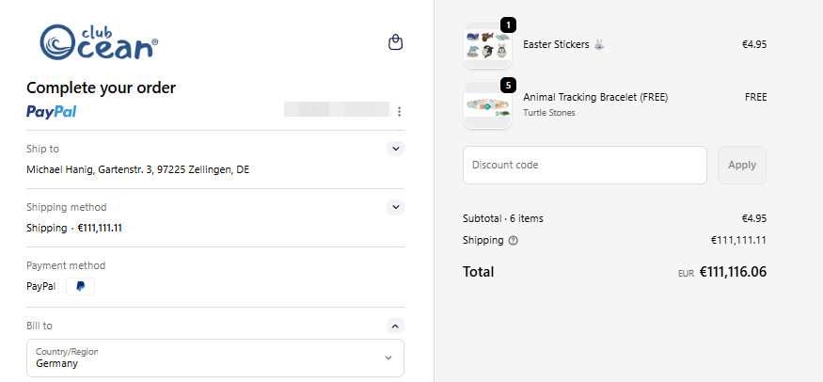Collapse the Bill to section
Screen dimensions: 823x382
[x=396, y=326]
